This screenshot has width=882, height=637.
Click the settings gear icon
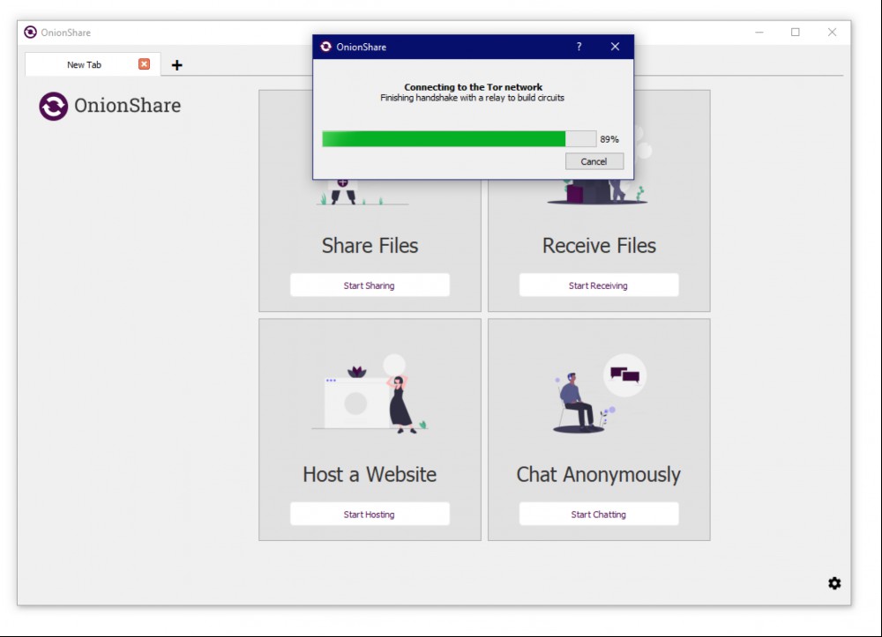(x=834, y=583)
